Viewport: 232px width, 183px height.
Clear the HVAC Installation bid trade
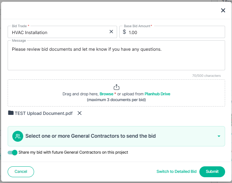click(111, 32)
